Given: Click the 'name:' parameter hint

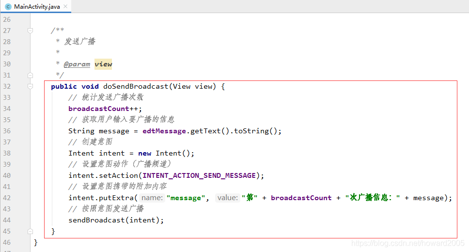Looking at the screenshot, I should [152, 198].
